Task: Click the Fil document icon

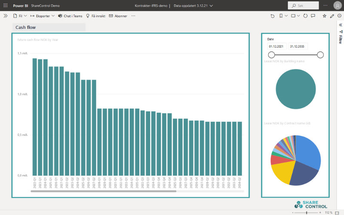Action: point(15,16)
